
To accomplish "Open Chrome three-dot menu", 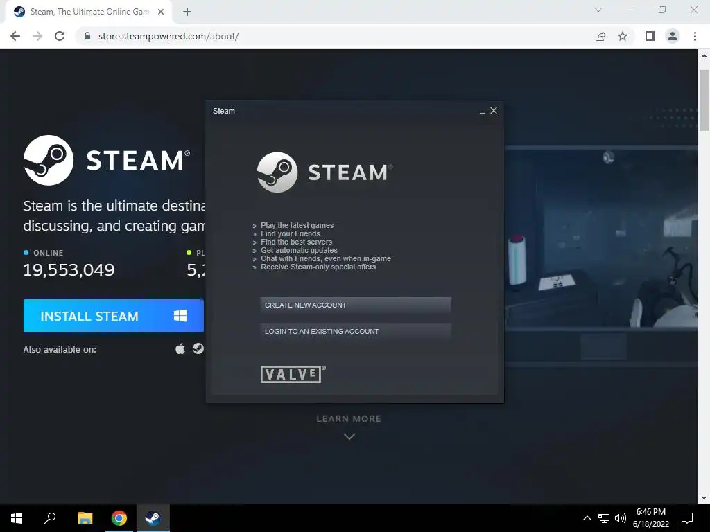I will (x=695, y=36).
